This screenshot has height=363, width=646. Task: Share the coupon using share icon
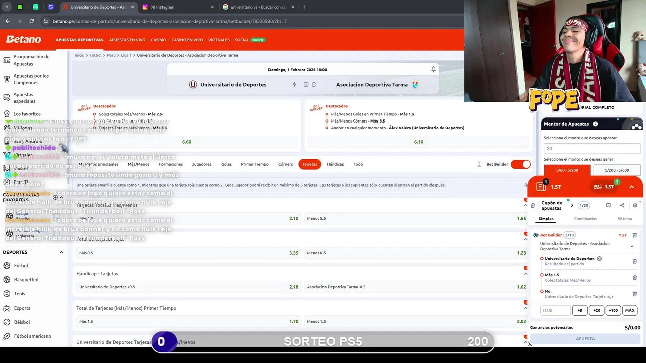pos(622,205)
